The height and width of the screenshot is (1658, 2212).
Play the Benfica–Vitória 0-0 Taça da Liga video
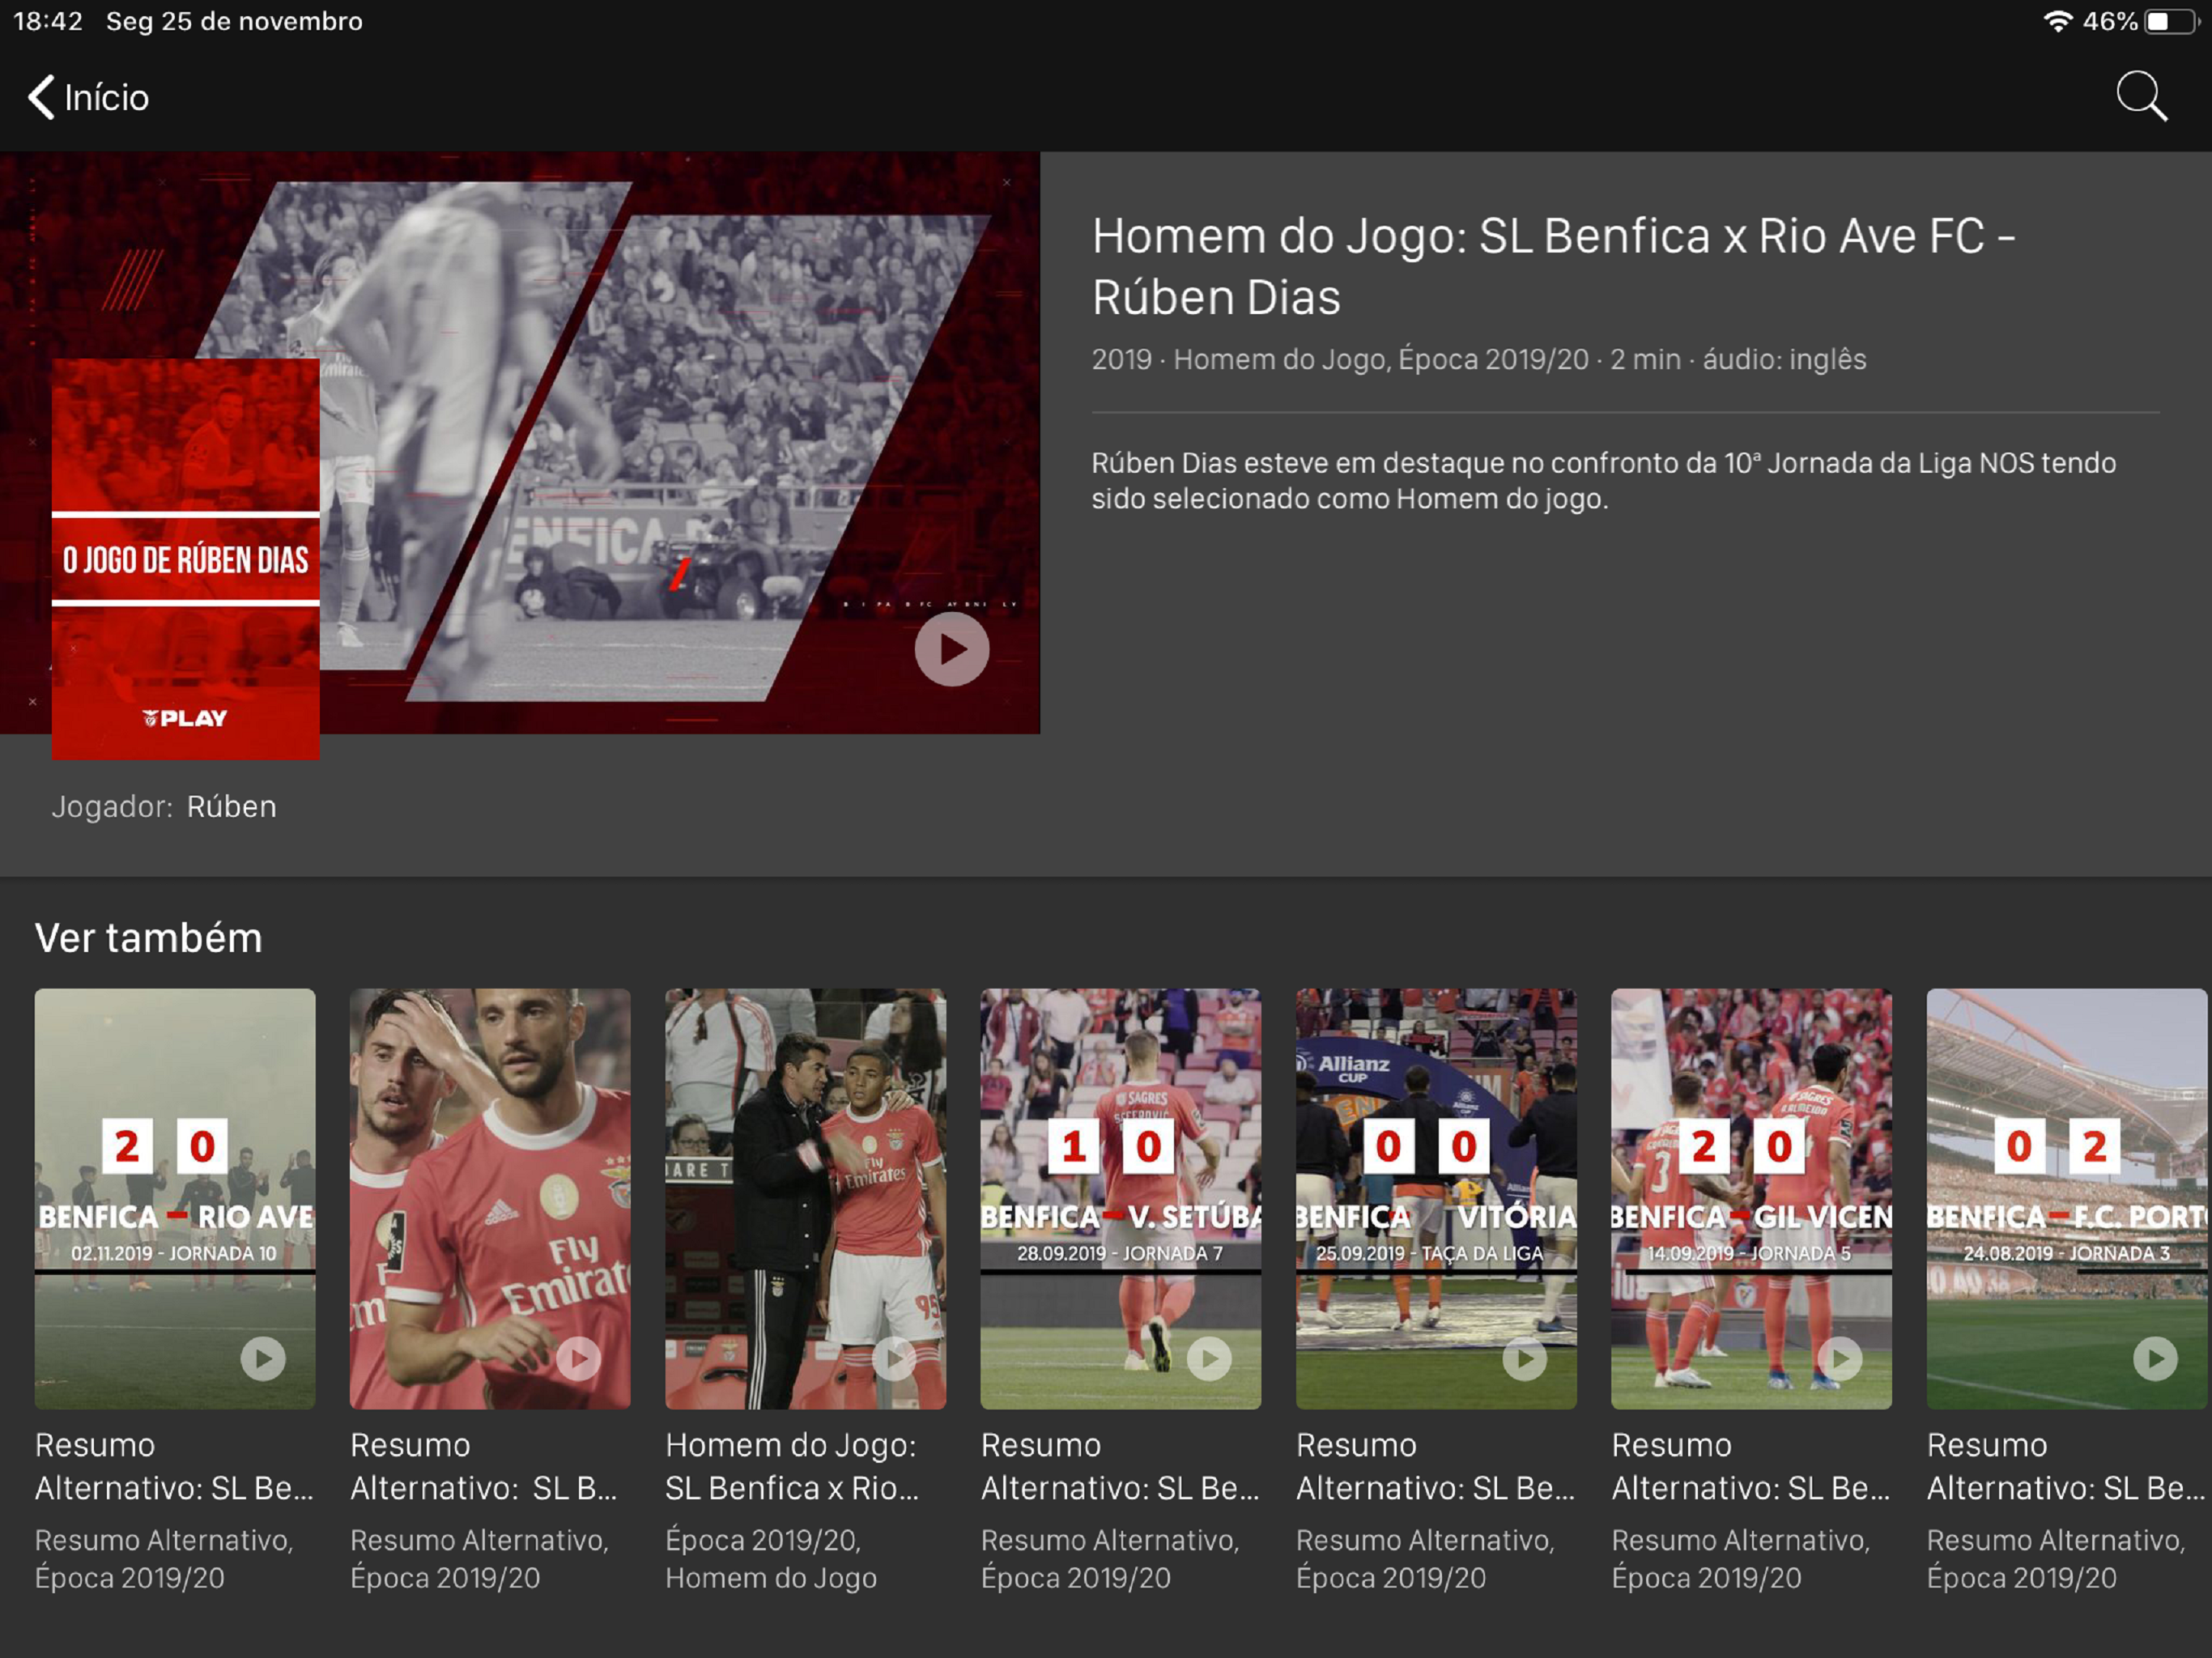(1524, 1358)
